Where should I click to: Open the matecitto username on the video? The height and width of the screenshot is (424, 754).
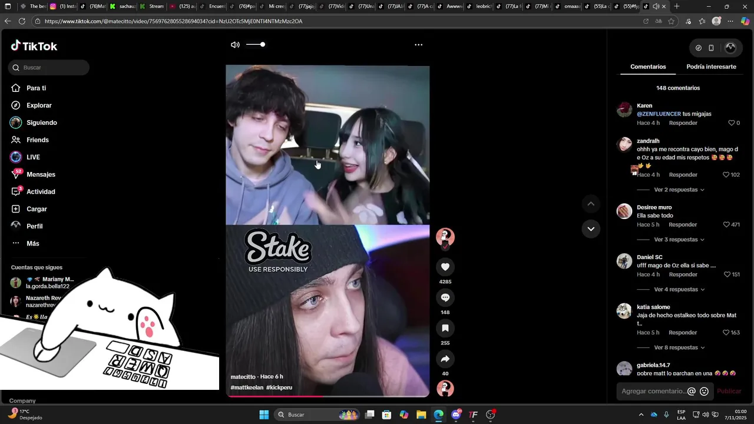(x=243, y=377)
